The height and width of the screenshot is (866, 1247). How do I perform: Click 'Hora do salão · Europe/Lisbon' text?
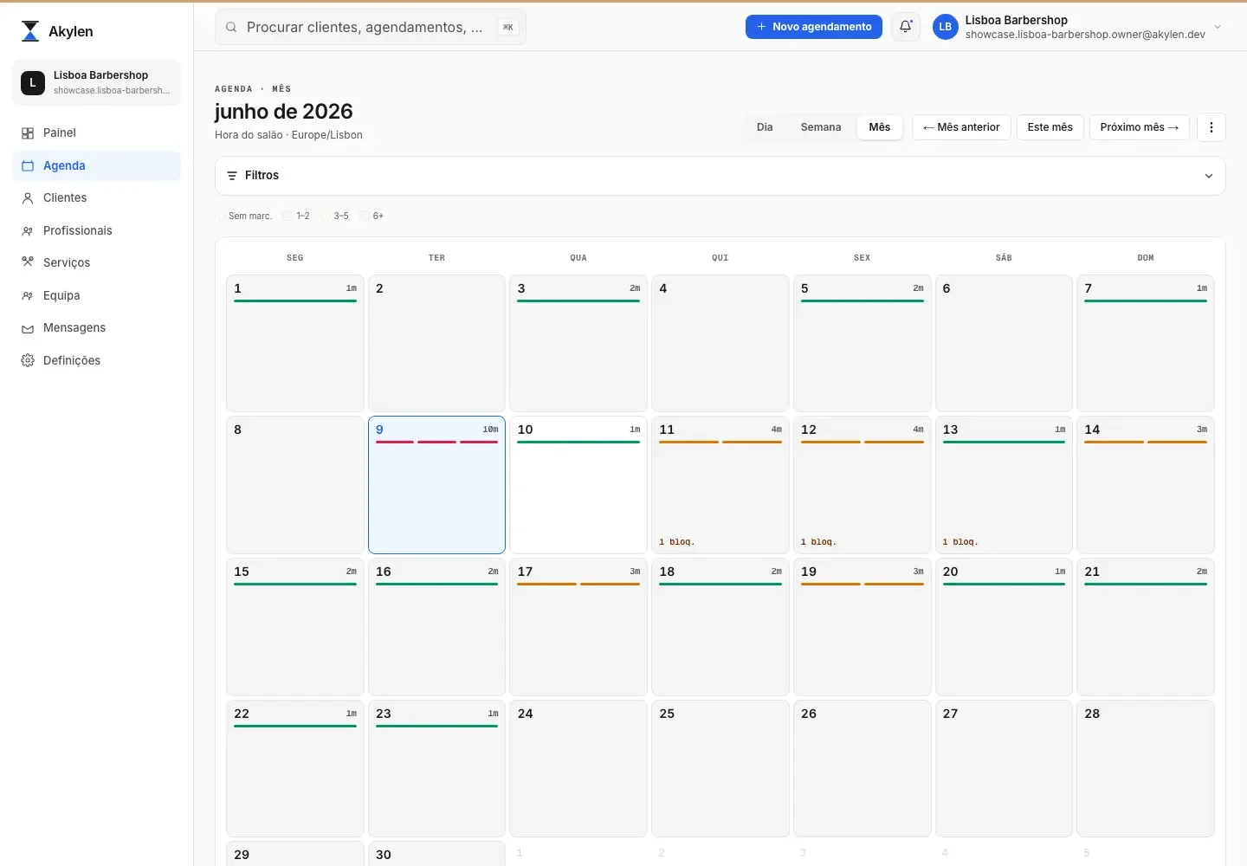288,135
